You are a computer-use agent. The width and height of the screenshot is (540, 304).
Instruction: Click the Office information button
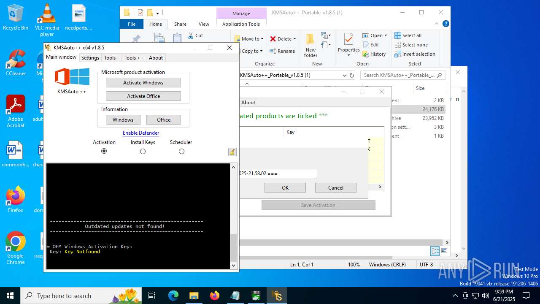tap(164, 120)
